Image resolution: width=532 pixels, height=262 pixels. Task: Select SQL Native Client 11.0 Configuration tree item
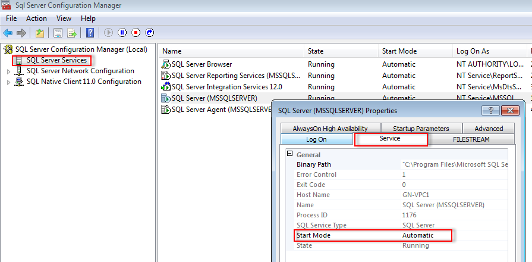84,82
